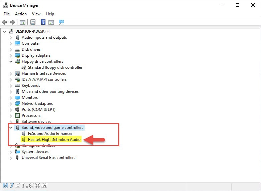Click the FxSound Audio Enhancer speaker icon
This screenshot has width=261, height=191.
24,134
